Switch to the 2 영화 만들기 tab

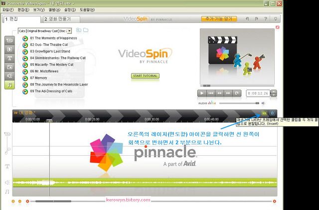(x=61, y=19)
